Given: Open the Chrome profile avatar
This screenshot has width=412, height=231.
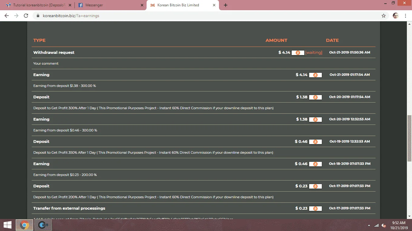Looking at the screenshot, I should [x=396, y=16].
